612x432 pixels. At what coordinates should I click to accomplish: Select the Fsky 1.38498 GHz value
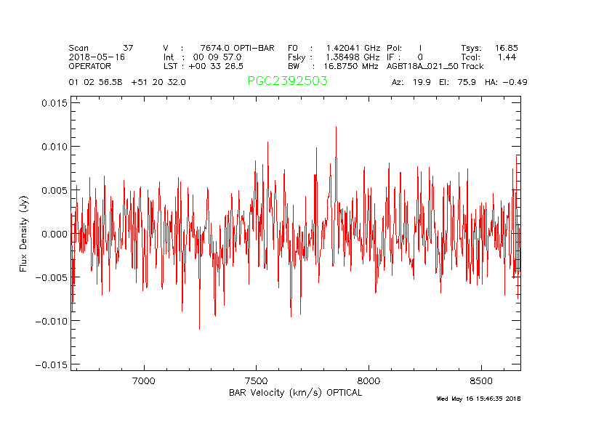(x=333, y=57)
